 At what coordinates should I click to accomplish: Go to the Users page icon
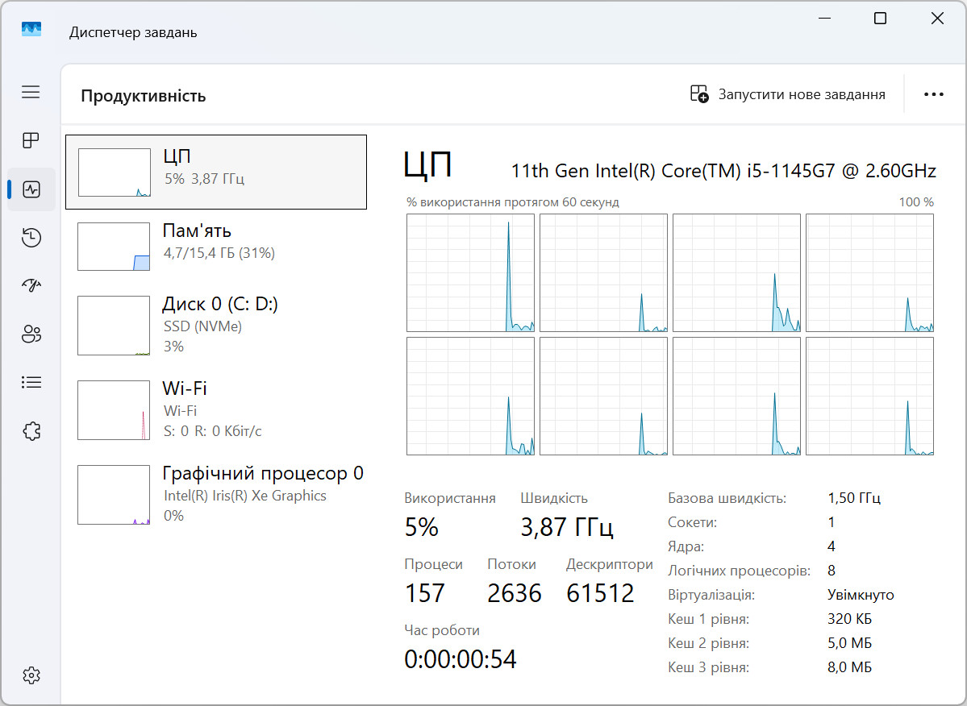(x=31, y=334)
